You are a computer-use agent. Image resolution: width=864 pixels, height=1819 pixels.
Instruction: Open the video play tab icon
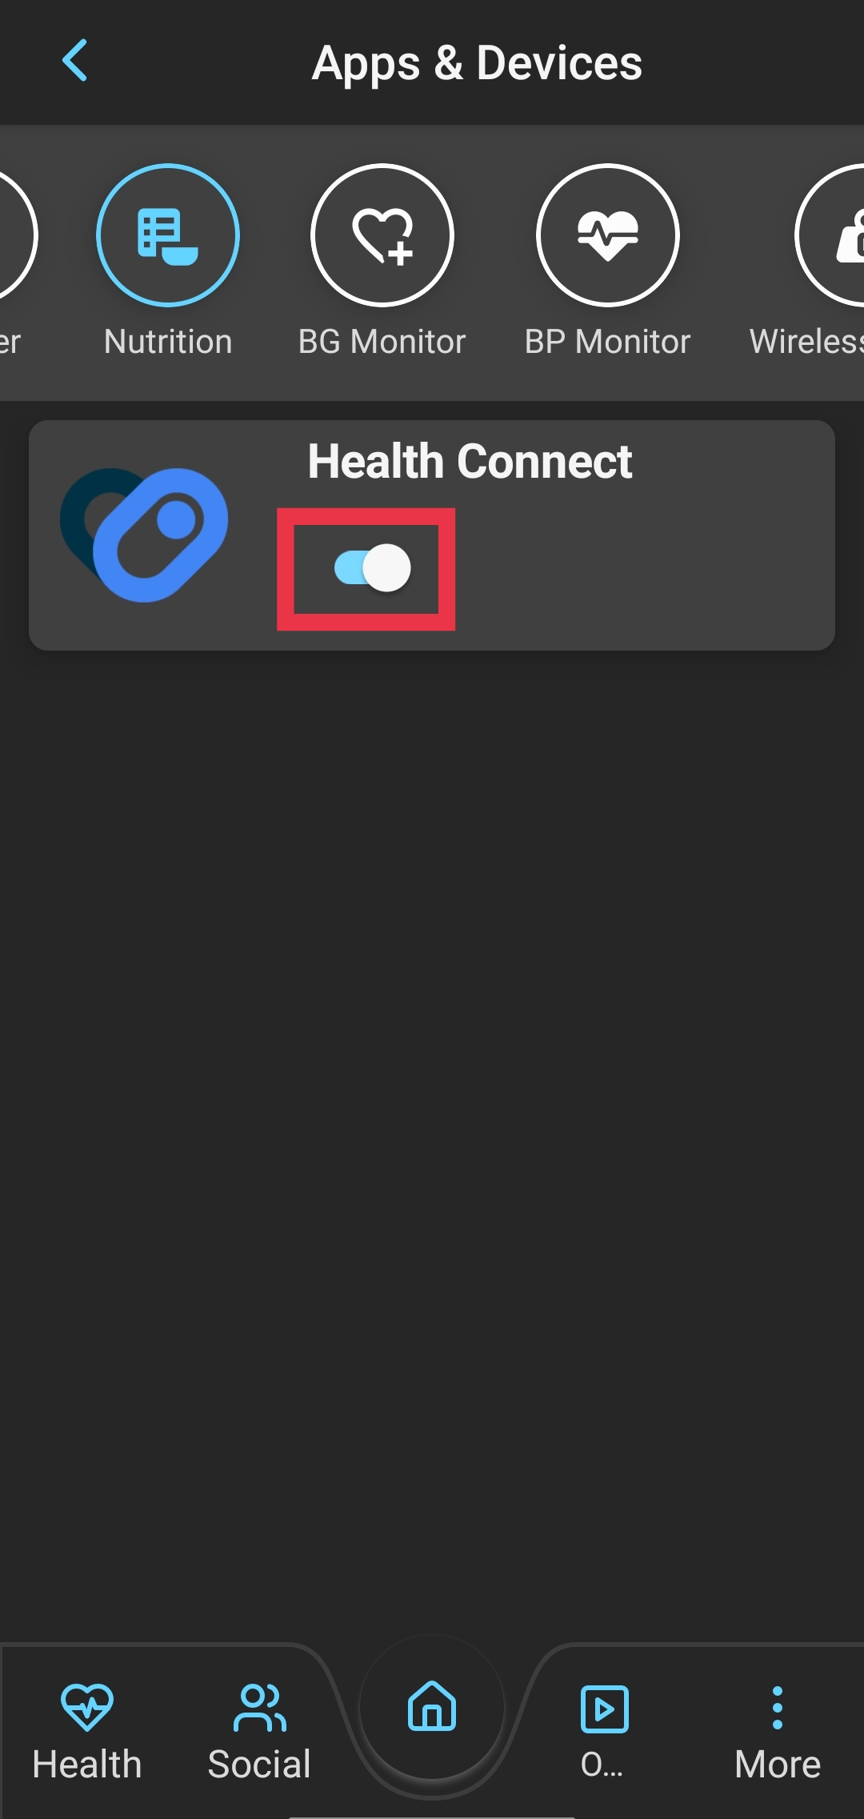pos(604,1709)
